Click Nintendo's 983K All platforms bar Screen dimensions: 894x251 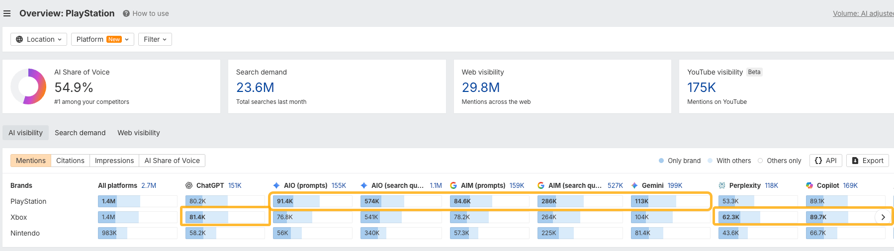pos(138,233)
